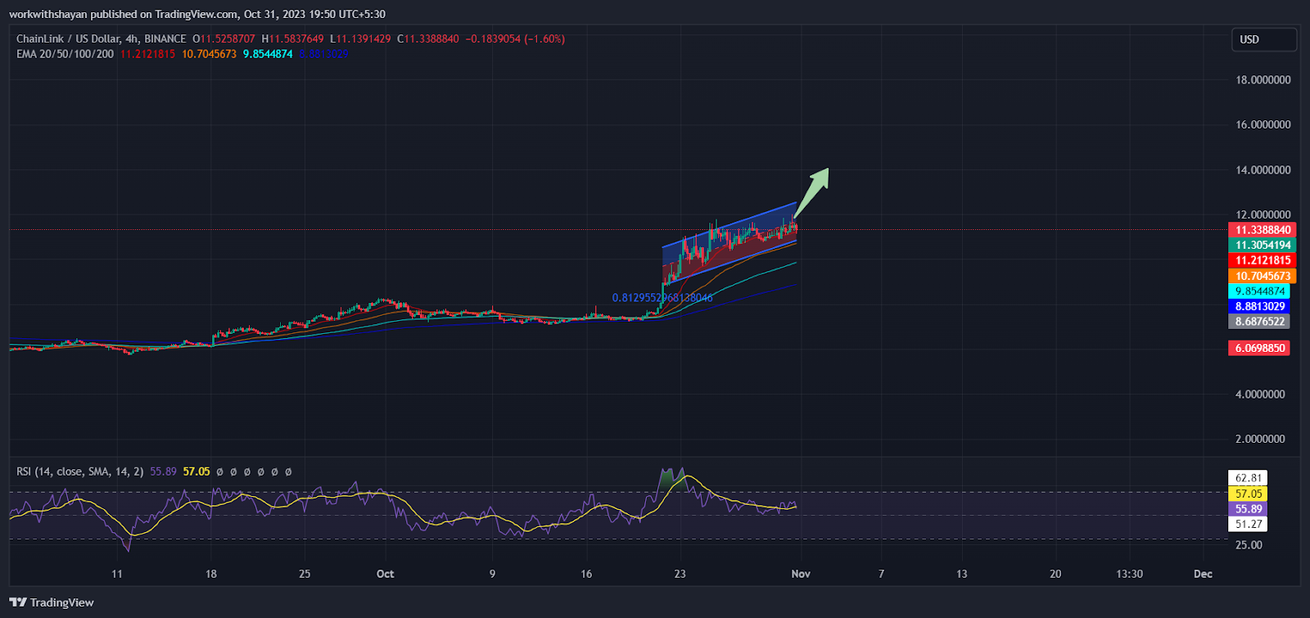
Task: Click the Oct label on the time axis
Action: (385, 574)
